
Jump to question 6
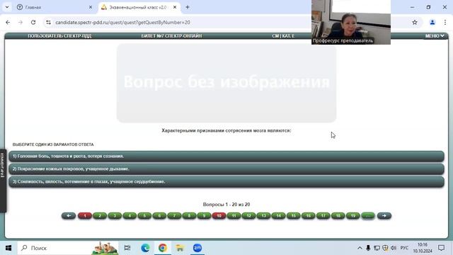[159, 215]
